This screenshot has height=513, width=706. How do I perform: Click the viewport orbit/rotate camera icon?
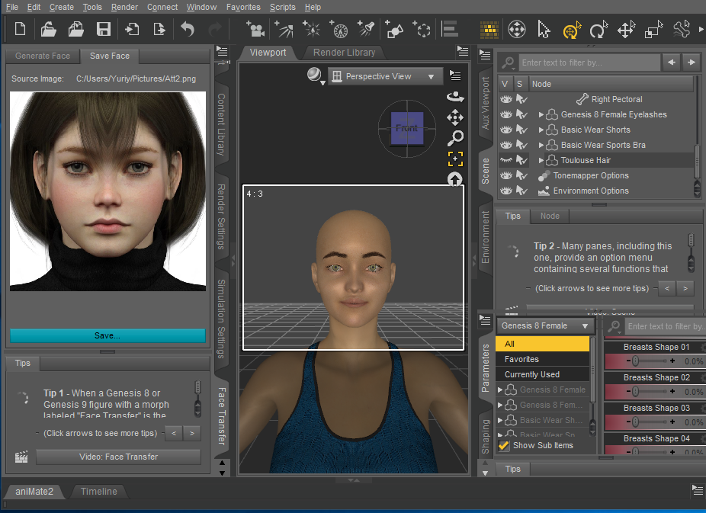(455, 96)
